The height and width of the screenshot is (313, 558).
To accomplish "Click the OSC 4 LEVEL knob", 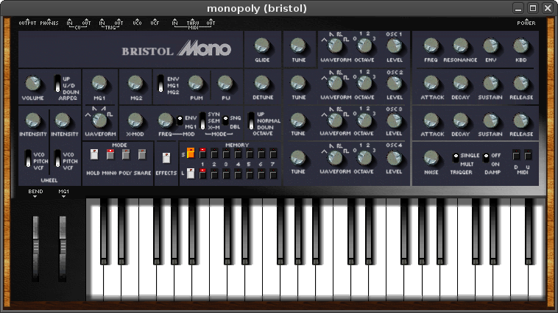I will tap(394, 158).
